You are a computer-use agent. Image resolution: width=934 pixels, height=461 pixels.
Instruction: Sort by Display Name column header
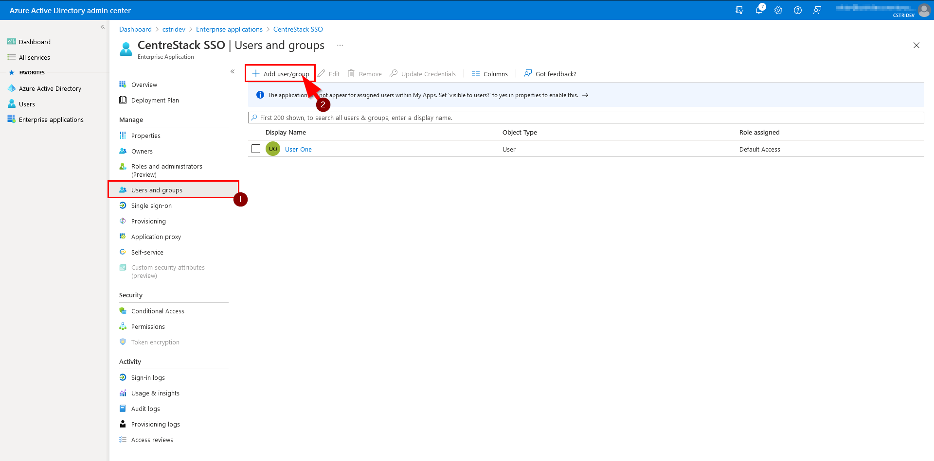(x=286, y=132)
